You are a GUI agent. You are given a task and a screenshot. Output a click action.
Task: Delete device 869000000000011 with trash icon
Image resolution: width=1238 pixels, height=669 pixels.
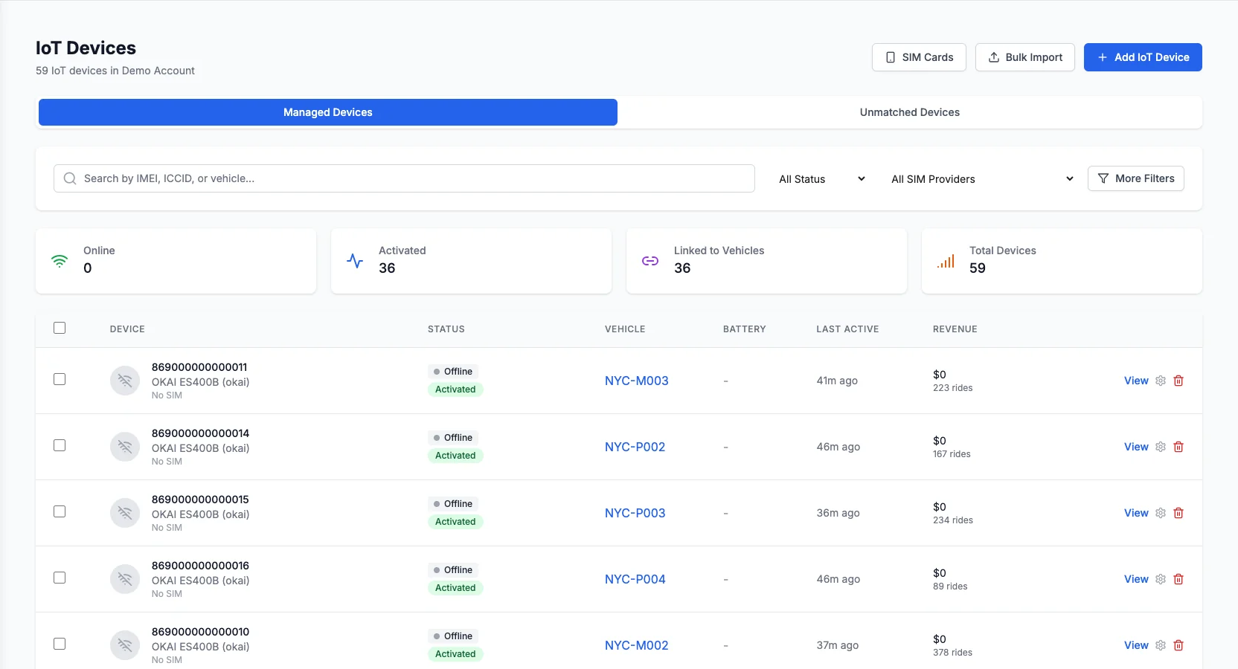coord(1178,381)
